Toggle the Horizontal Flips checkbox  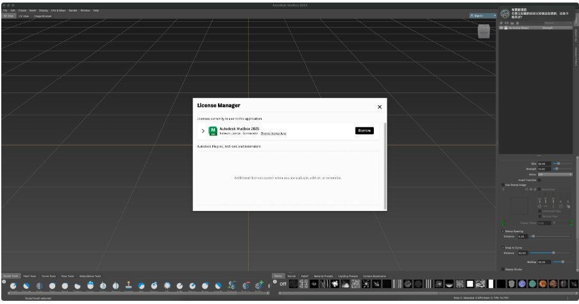tap(539, 211)
